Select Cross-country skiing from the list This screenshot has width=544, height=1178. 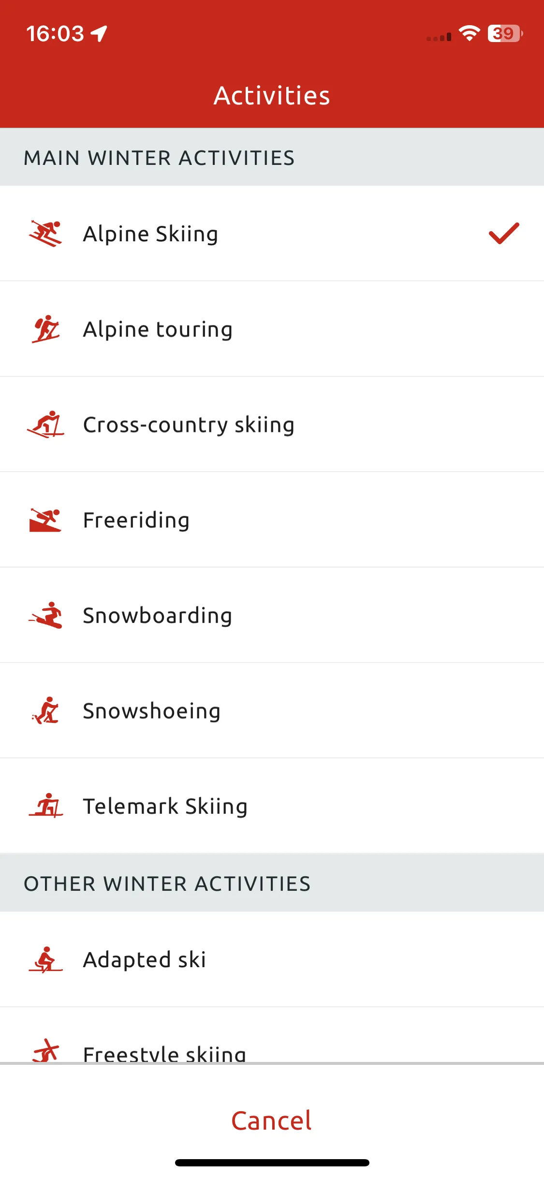point(272,425)
